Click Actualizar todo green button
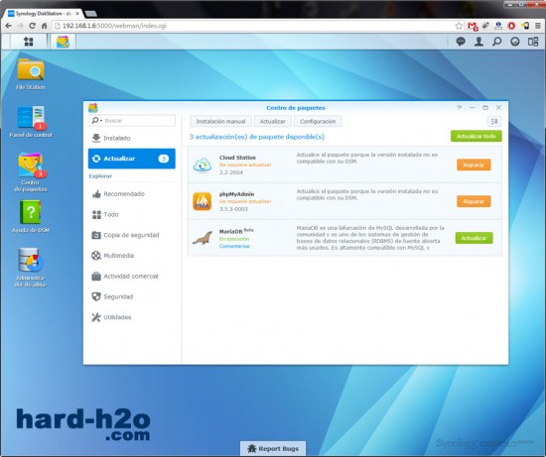Screen dimensions: 546x457 tap(476, 136)
